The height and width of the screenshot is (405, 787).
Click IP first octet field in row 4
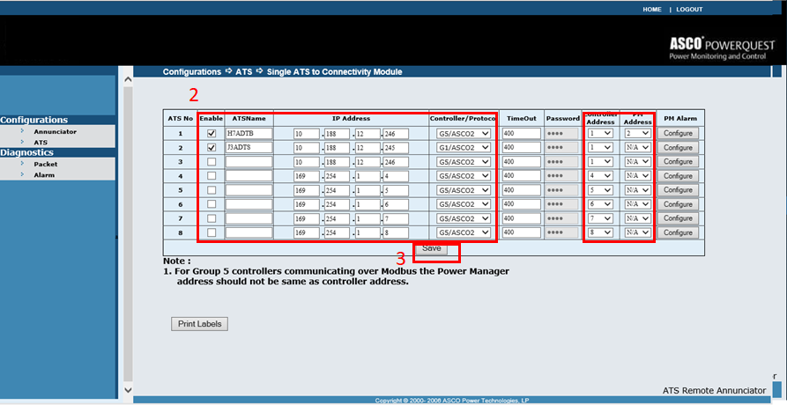(x=308, y=176)
